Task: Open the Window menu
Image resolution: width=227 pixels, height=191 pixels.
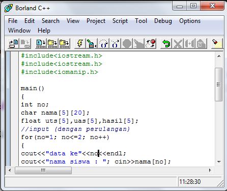Action: pyautogui.click(x=19, y=31)
